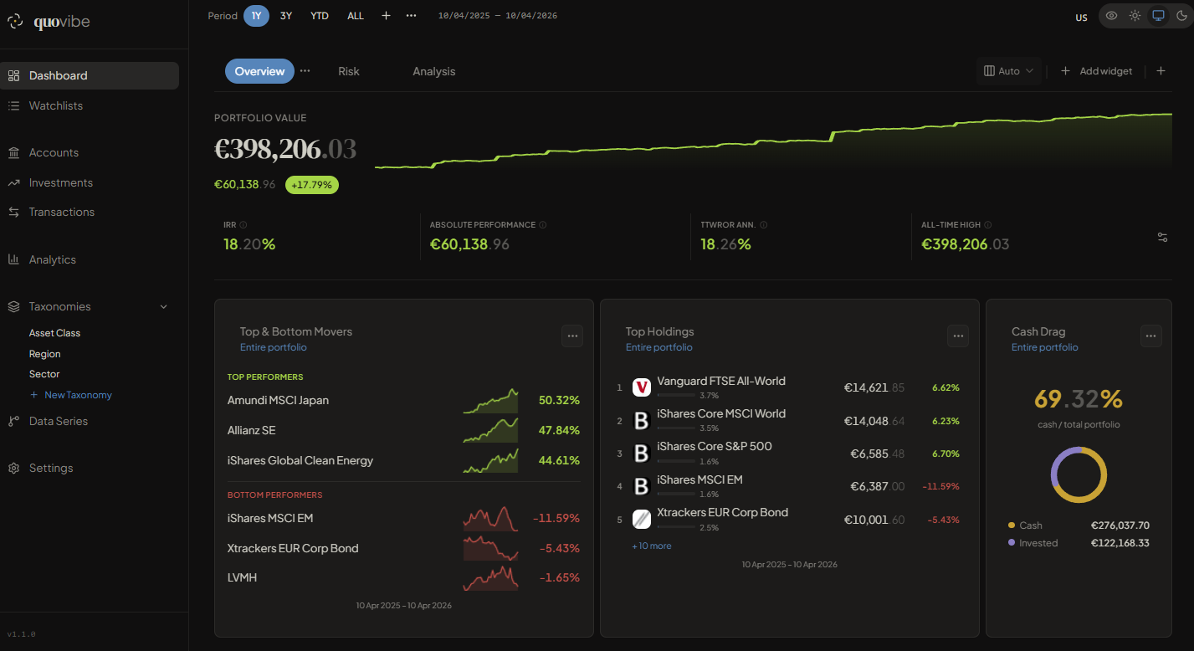
Task: Open more period options ellipsis
Action: tap(411, 16)
